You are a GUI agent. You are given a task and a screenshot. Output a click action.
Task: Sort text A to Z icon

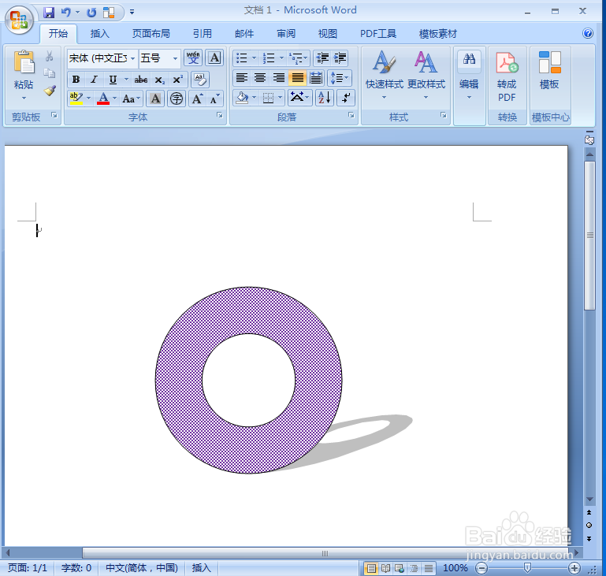(x=324, y=98)
